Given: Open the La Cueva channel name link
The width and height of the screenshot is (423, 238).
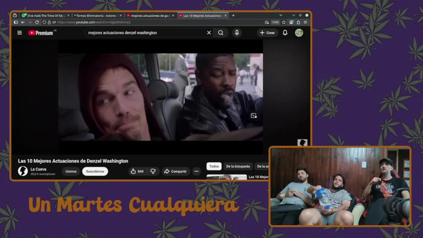Looking at the screenshot, I should click(38, 169).
